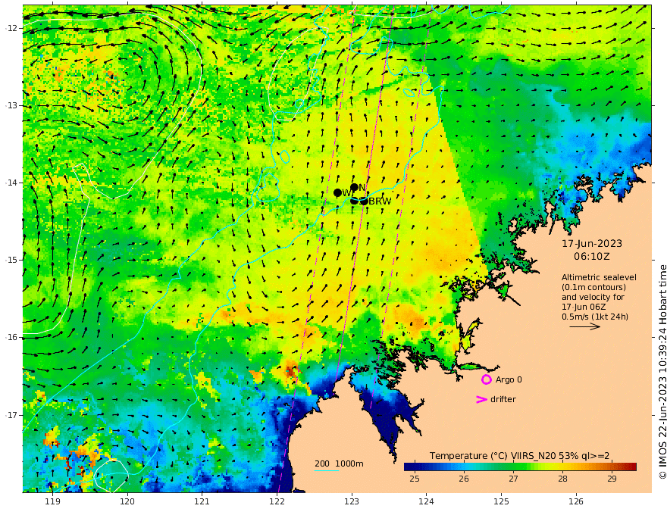The width and height of the screenshot is (667, 515).
Task: Click latitude axis label -17
Action: coord(11,415)
